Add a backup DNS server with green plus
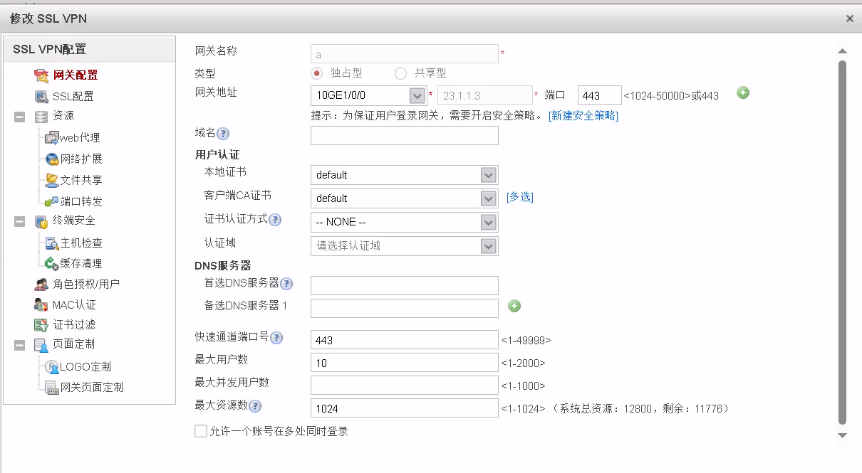Viewport: 862px width, 473px height. [x=514, y=306]
